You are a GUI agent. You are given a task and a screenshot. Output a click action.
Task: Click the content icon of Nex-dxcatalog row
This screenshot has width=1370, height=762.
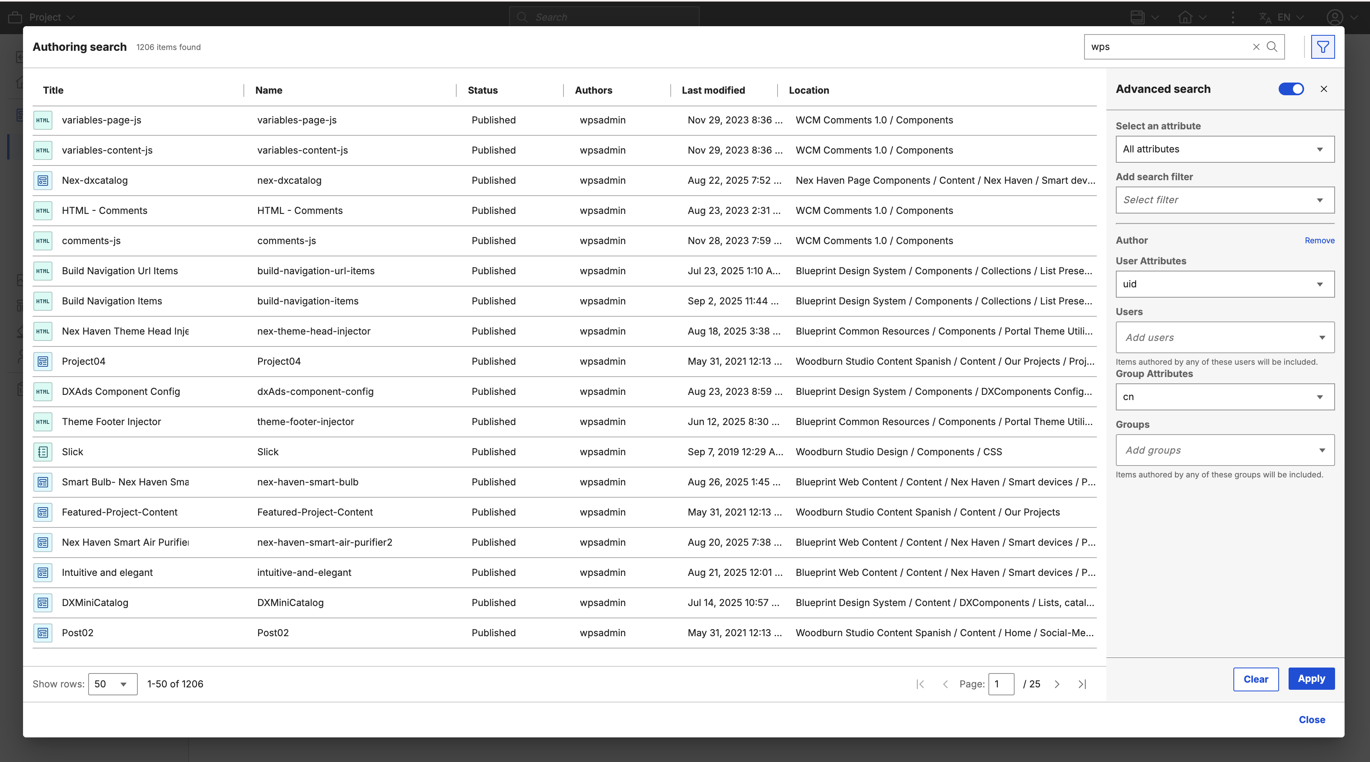43,181
